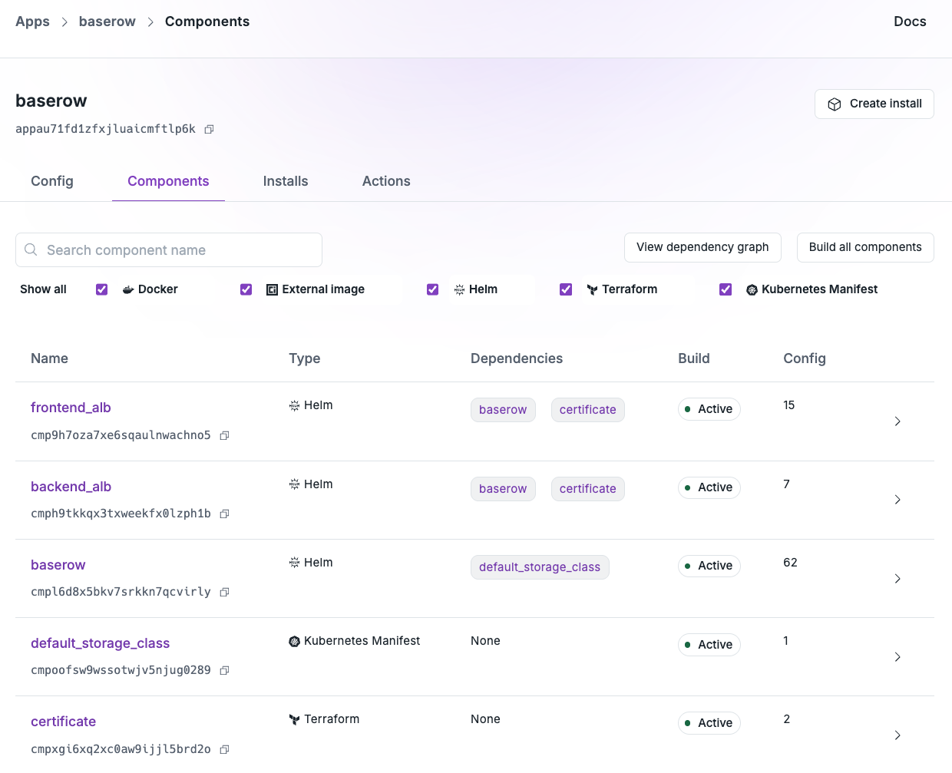
Task: Click the Terraform icon next to certificate's type
Action: click(x=294, y=719)
